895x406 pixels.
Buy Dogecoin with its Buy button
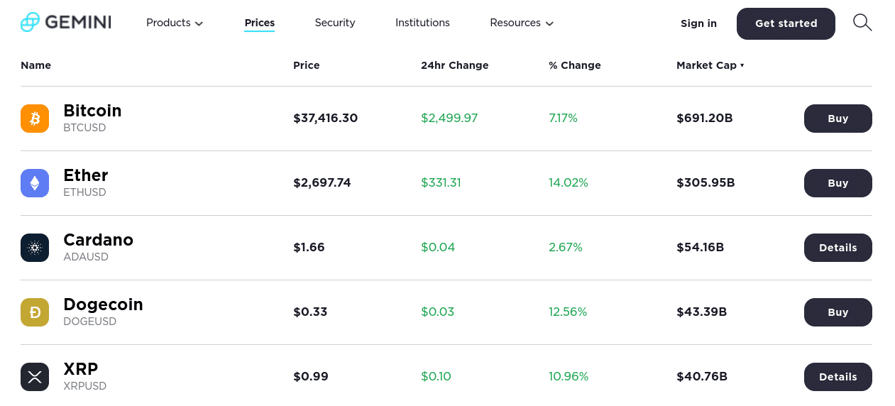click(838, 312)
